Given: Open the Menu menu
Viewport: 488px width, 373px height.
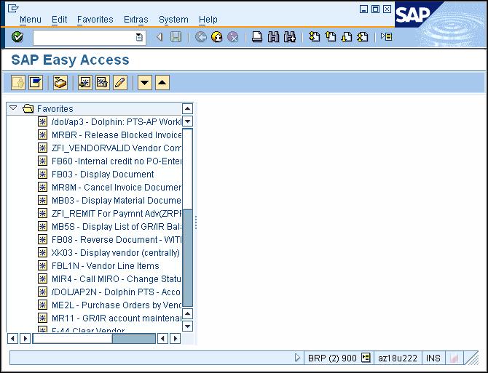Looking at the screenshot, I should point(30,20).
